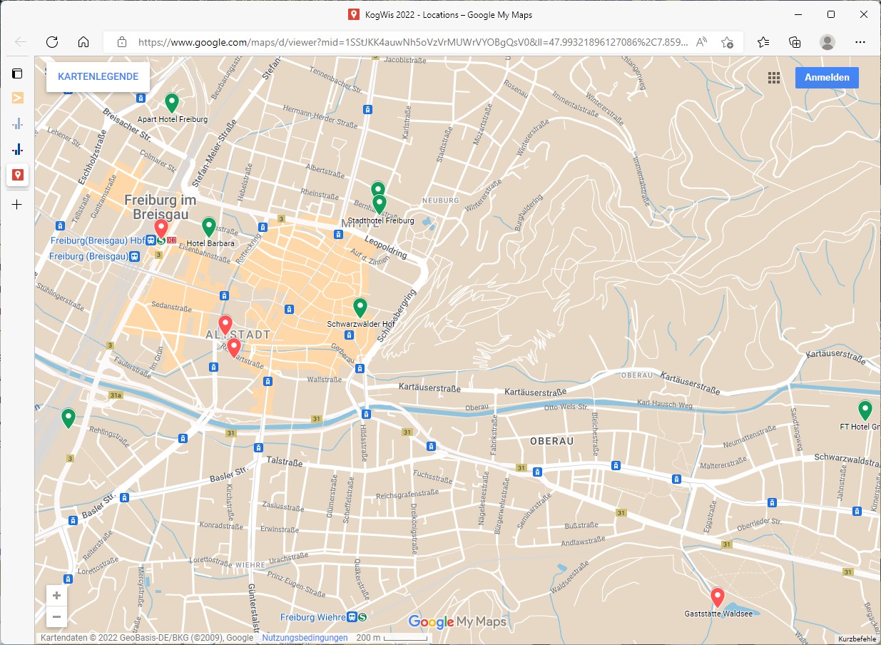
Task: Select the Gaststätte Waldsee red pin
Action: [718, 597]
